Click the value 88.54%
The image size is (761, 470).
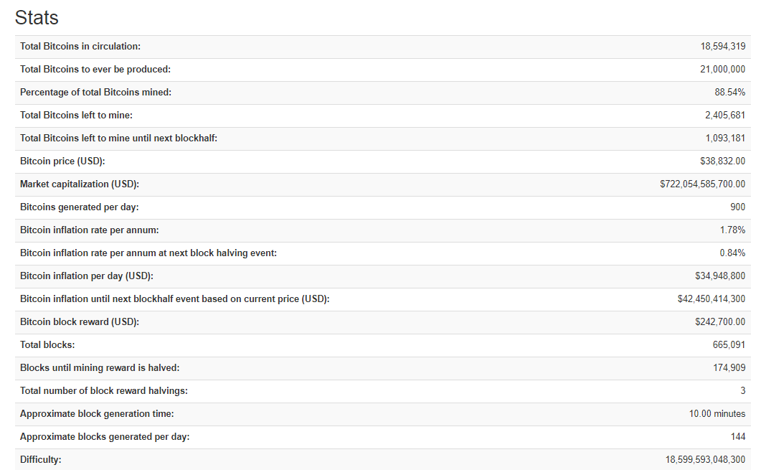[x=730, y=93]
